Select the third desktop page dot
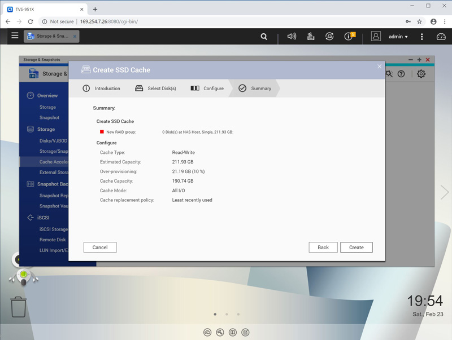 click(238, 314)
